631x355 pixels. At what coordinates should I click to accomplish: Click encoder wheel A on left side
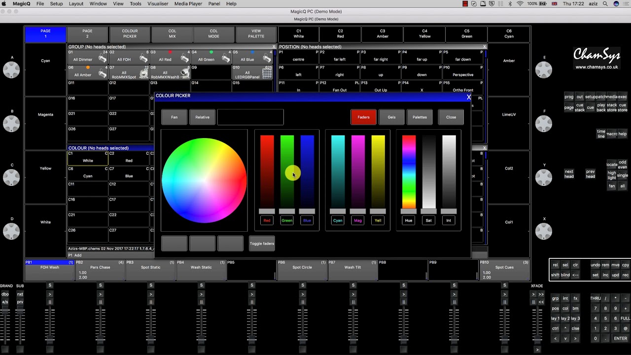click(x=11, y=70)
